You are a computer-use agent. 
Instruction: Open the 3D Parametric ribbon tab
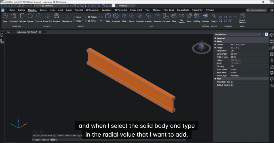click(121, 10)
